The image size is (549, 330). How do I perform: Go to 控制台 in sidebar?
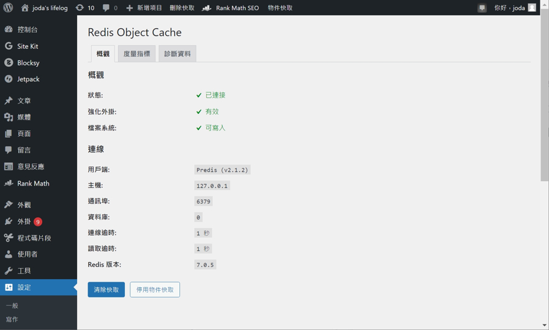pos(28,29)
